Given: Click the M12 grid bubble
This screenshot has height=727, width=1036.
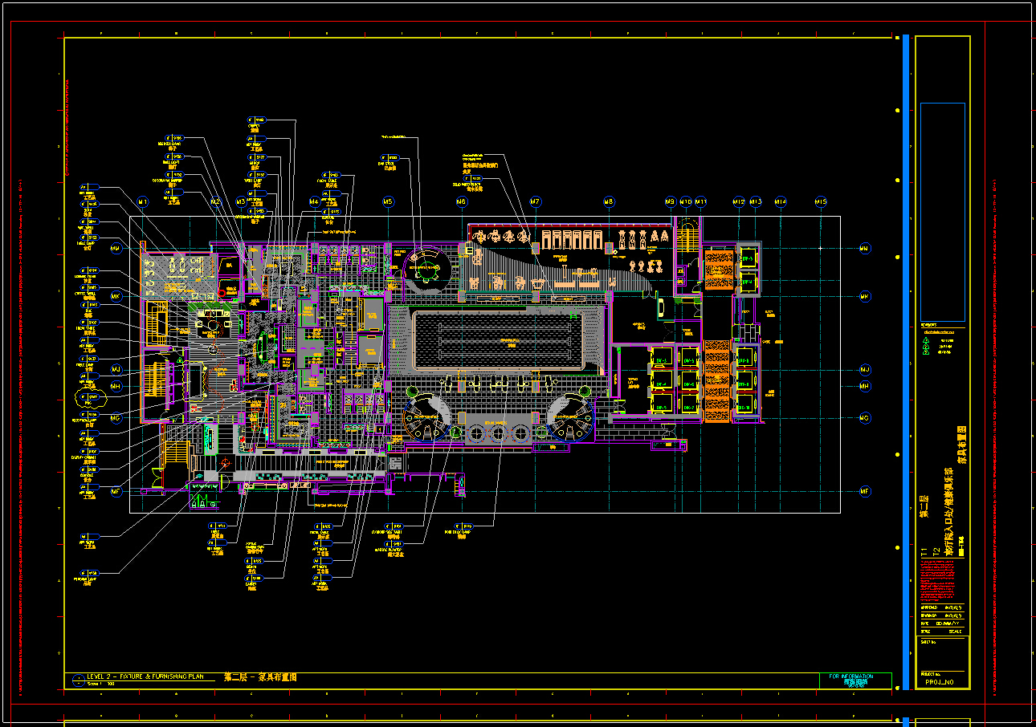Looking at the screenshot, I should (739, 201).
